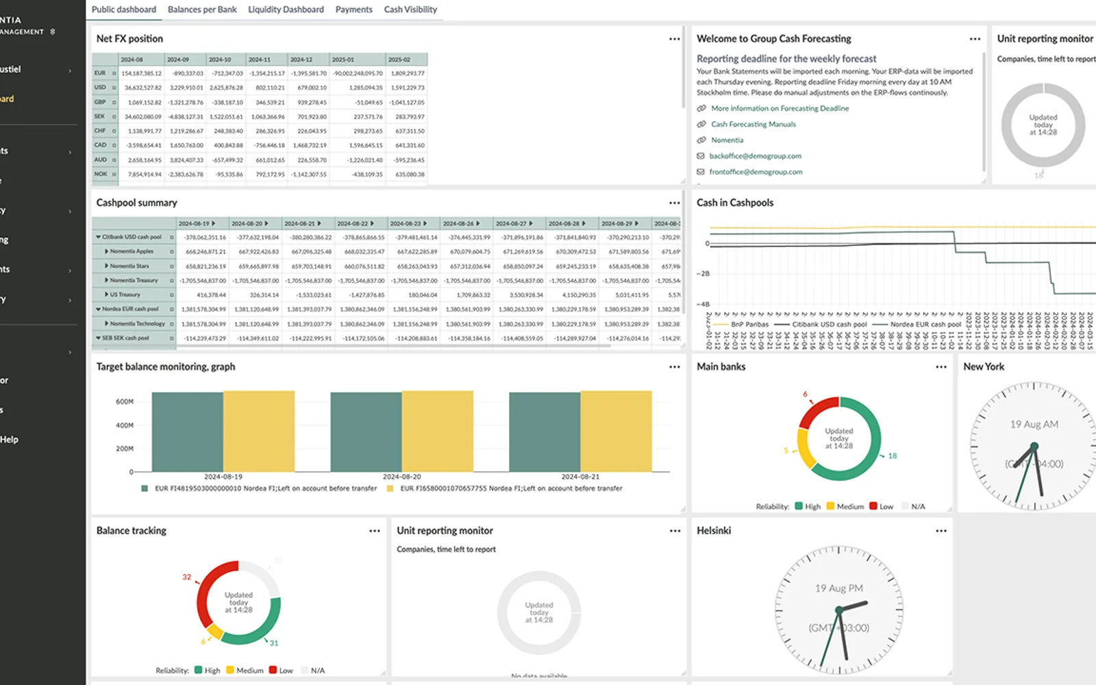Open the Net FX position panel options menu
The width and height of the screenshot is (1096, 685).
[674, 39]
